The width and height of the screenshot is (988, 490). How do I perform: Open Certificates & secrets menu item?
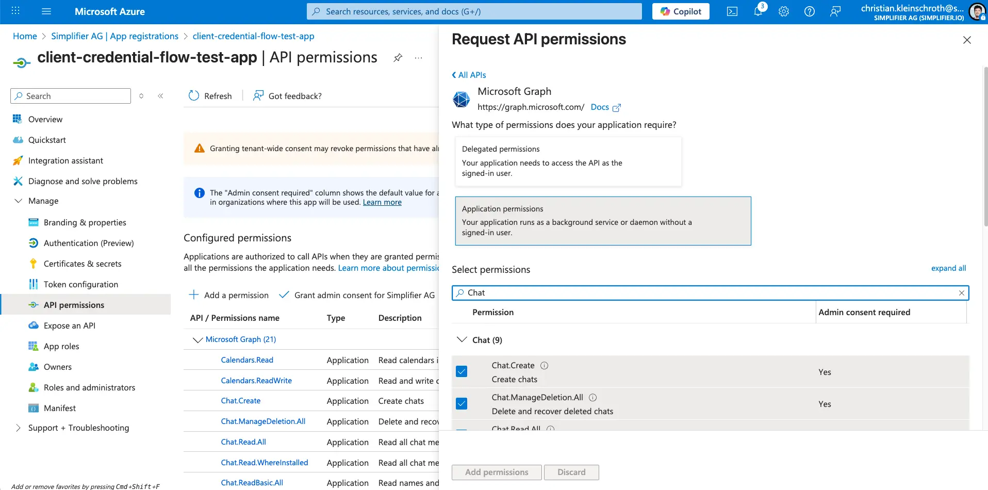[x=83, y=264]
